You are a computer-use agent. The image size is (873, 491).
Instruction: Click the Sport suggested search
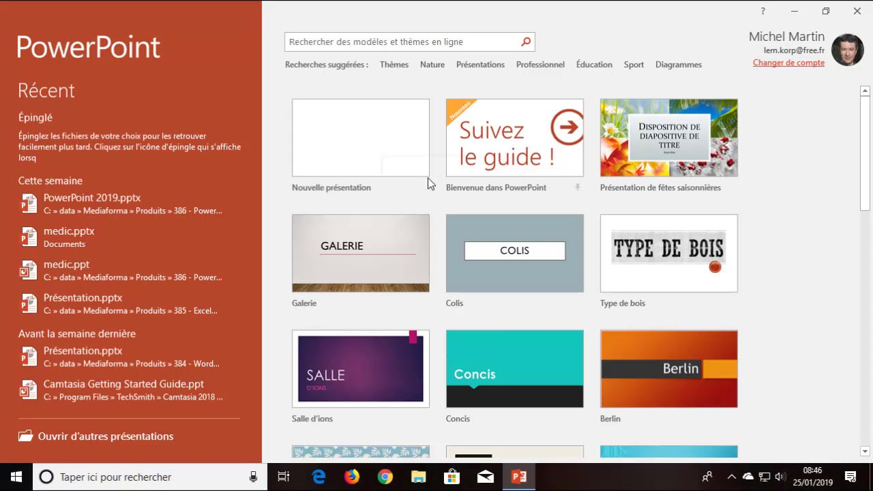click(x=634, y=64)
